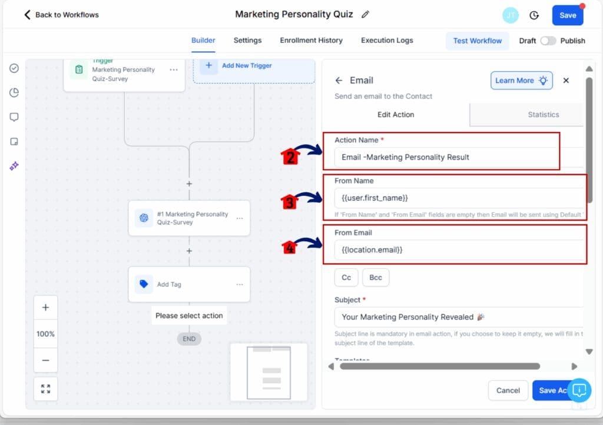Click the sticky note sidebar icon
The image size is (603, 425).
click(14, 142)
